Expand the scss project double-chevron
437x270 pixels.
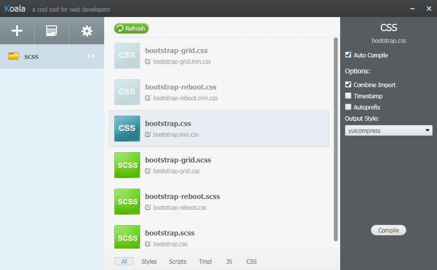pos(91,56)
